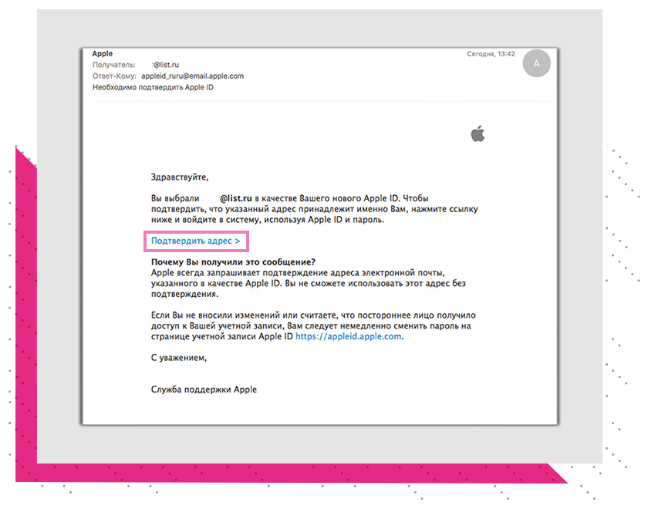Screen dimensions: 648x509
Task: Click the closing text 'С уважением,'
Action: pos(179,358)
